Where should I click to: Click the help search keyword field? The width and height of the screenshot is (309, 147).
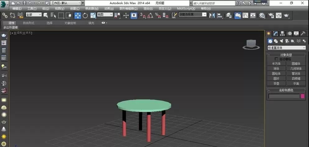click(214, 3)
